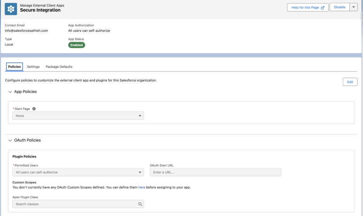Click the info icon beside Start Page
The image size is (363, 216).
tap(34, 109)
